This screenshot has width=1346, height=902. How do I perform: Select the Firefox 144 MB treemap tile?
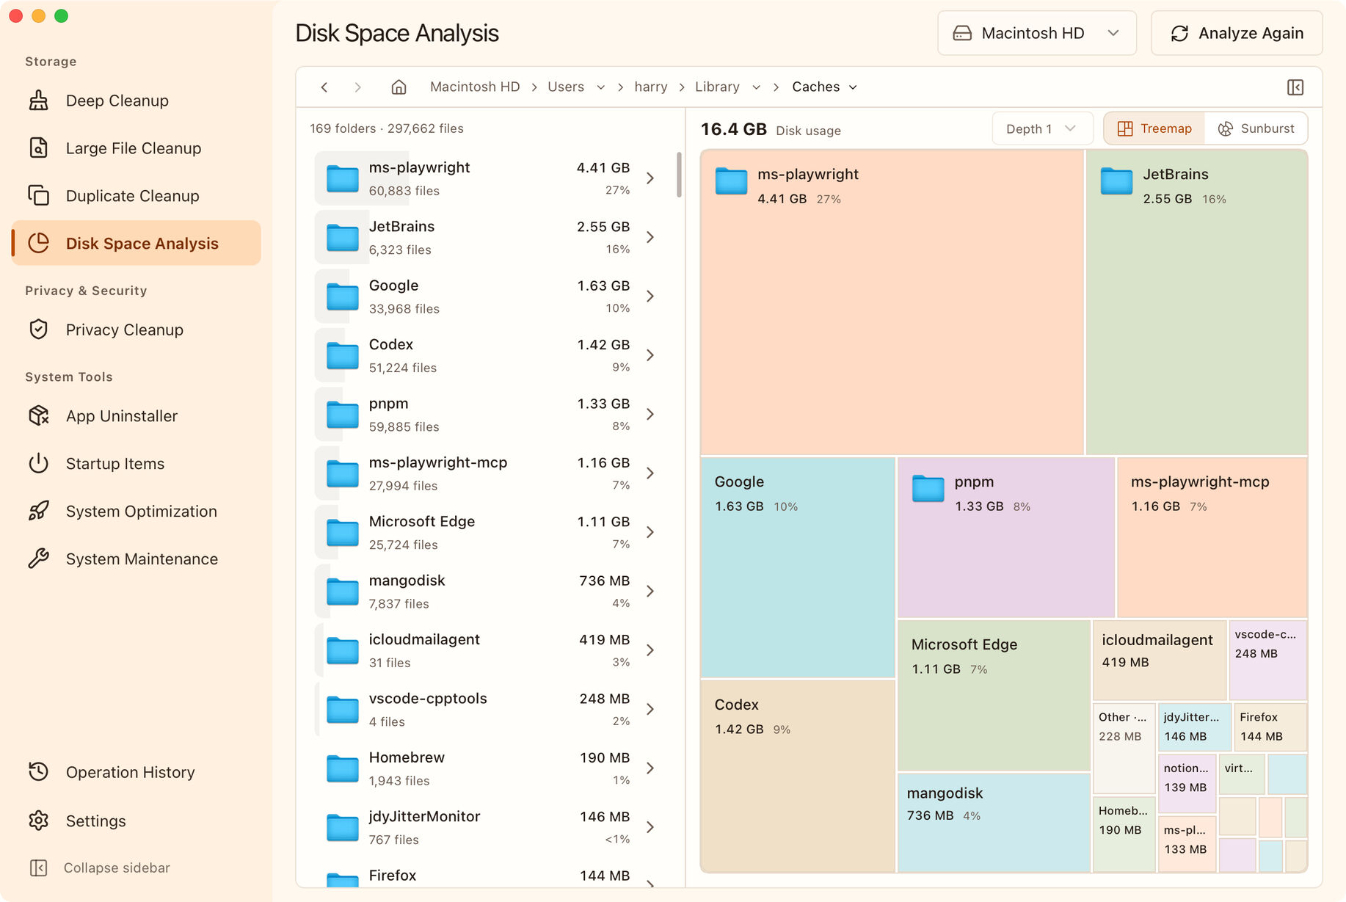(x=1270, y=727)
